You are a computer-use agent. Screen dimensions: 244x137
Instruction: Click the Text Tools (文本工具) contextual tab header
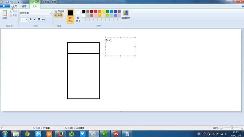tap(35, 2)
